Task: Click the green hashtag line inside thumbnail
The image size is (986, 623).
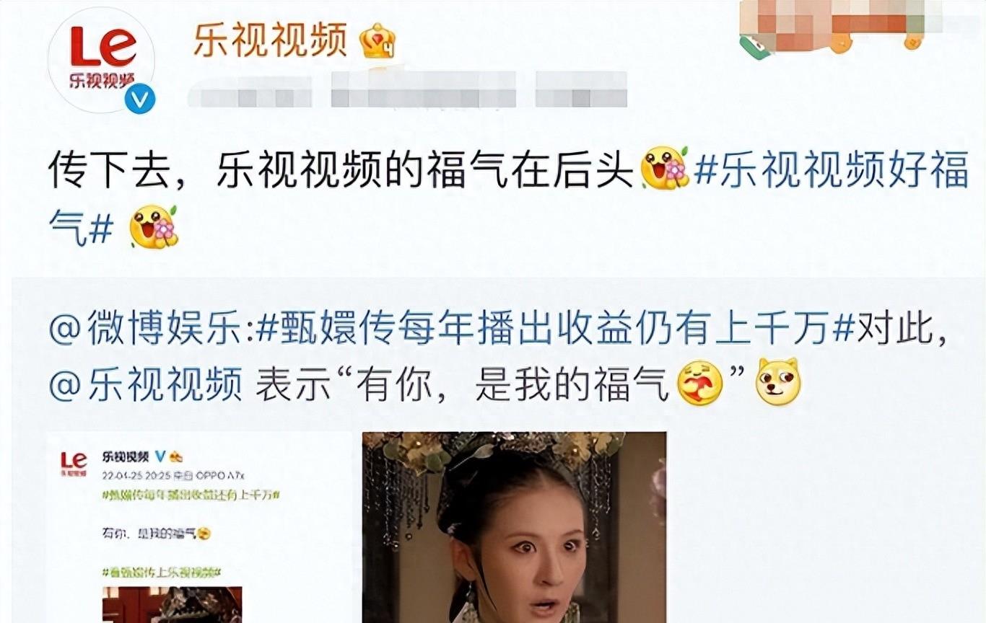Action: click(191, 495)
